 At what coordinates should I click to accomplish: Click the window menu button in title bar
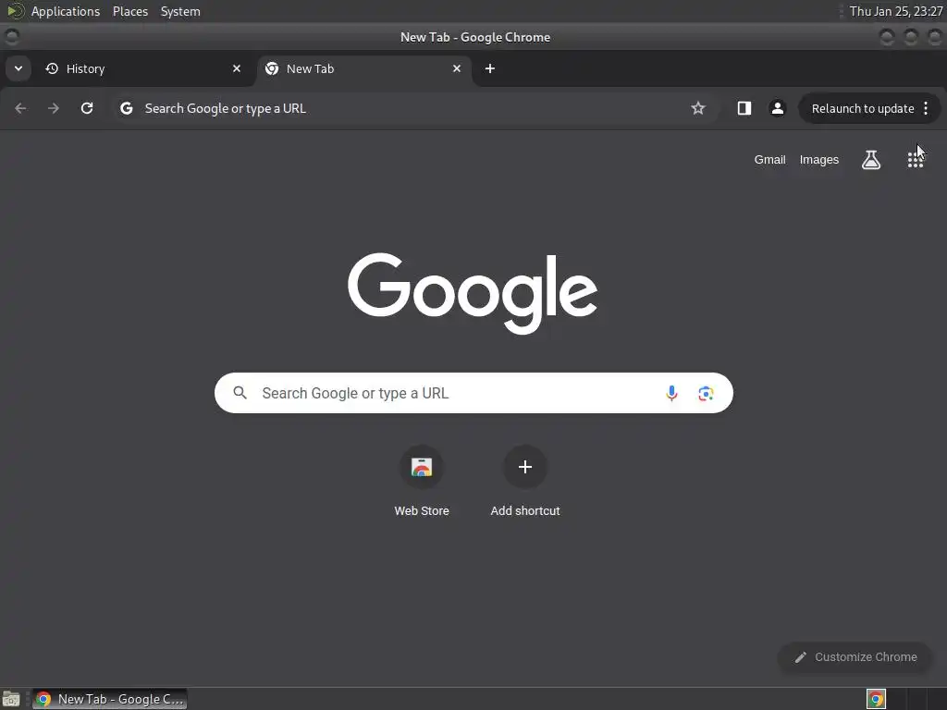[x=11, y=37]
